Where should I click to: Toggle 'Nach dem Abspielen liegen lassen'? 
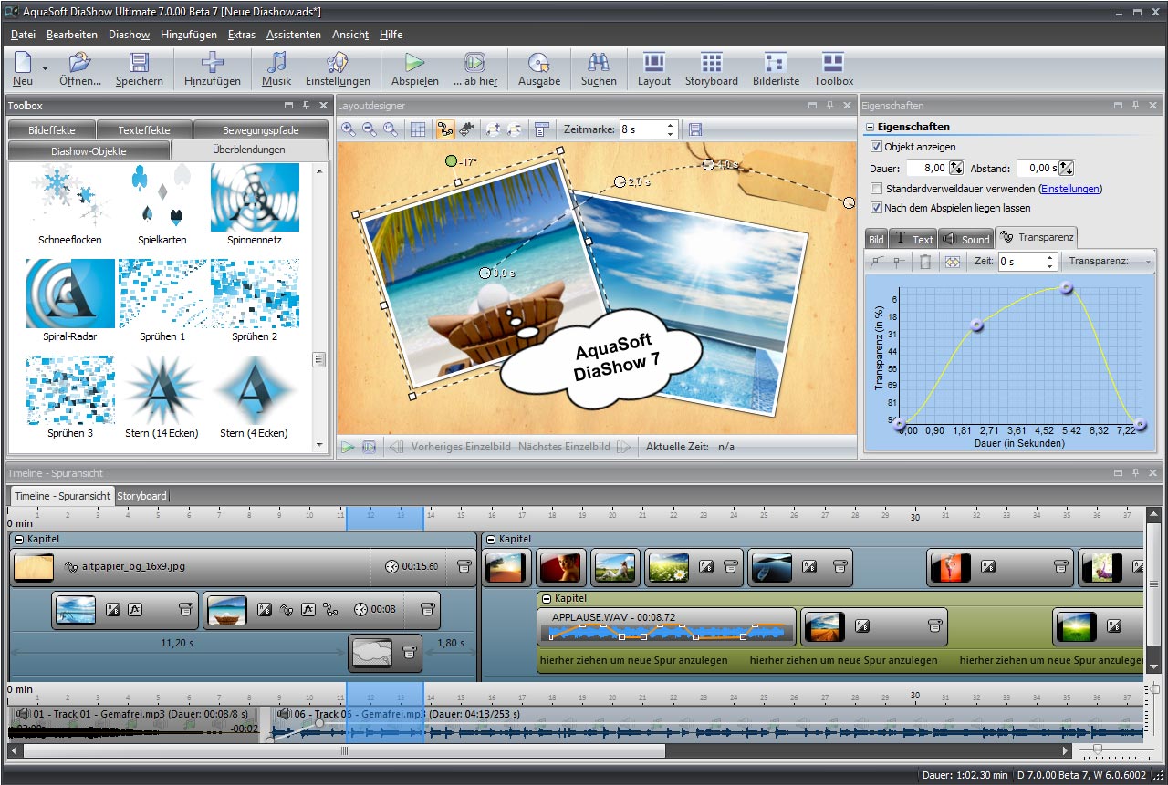877,208
